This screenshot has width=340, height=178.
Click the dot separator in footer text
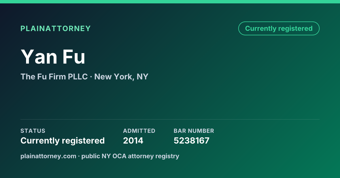point(79,156)
